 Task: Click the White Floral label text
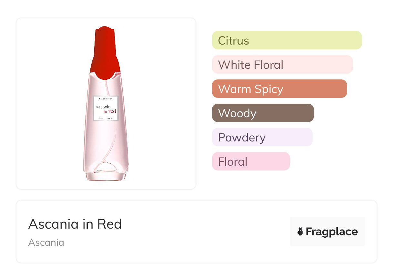[x=250, y=65]
